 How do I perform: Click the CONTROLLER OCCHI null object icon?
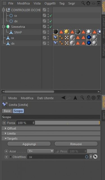pyautogui.click(x=8, y=10)
